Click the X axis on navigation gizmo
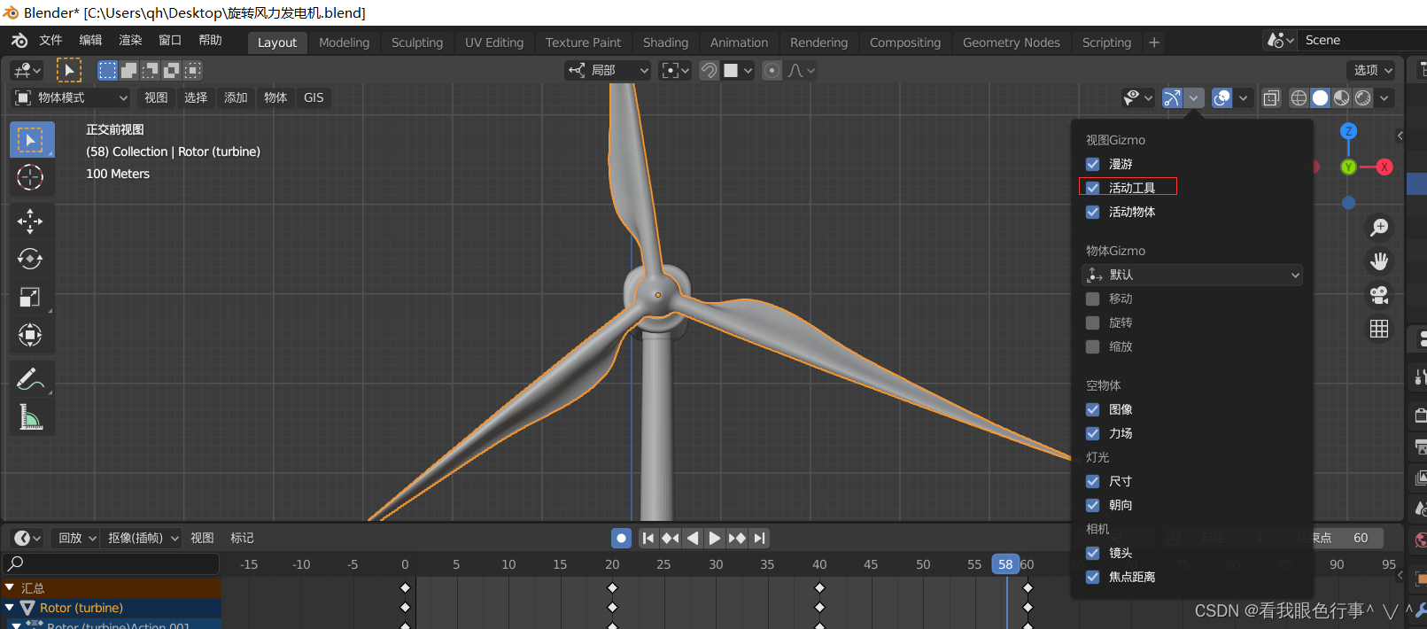The width and height of the screenshot is (1427, 629). pos(1384,167)
